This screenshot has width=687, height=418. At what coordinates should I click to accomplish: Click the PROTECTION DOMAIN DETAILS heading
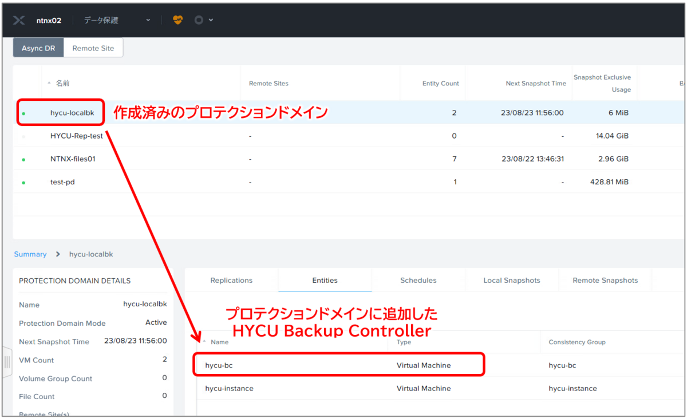pos(74,281)
